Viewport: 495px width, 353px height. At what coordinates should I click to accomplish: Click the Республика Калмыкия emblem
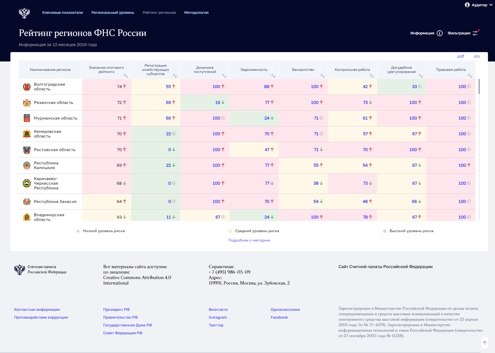[27, 165]
